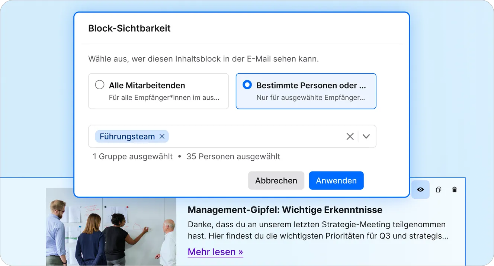Click inside the recipient selection field

pyautogui.click(x=232, y=137)
